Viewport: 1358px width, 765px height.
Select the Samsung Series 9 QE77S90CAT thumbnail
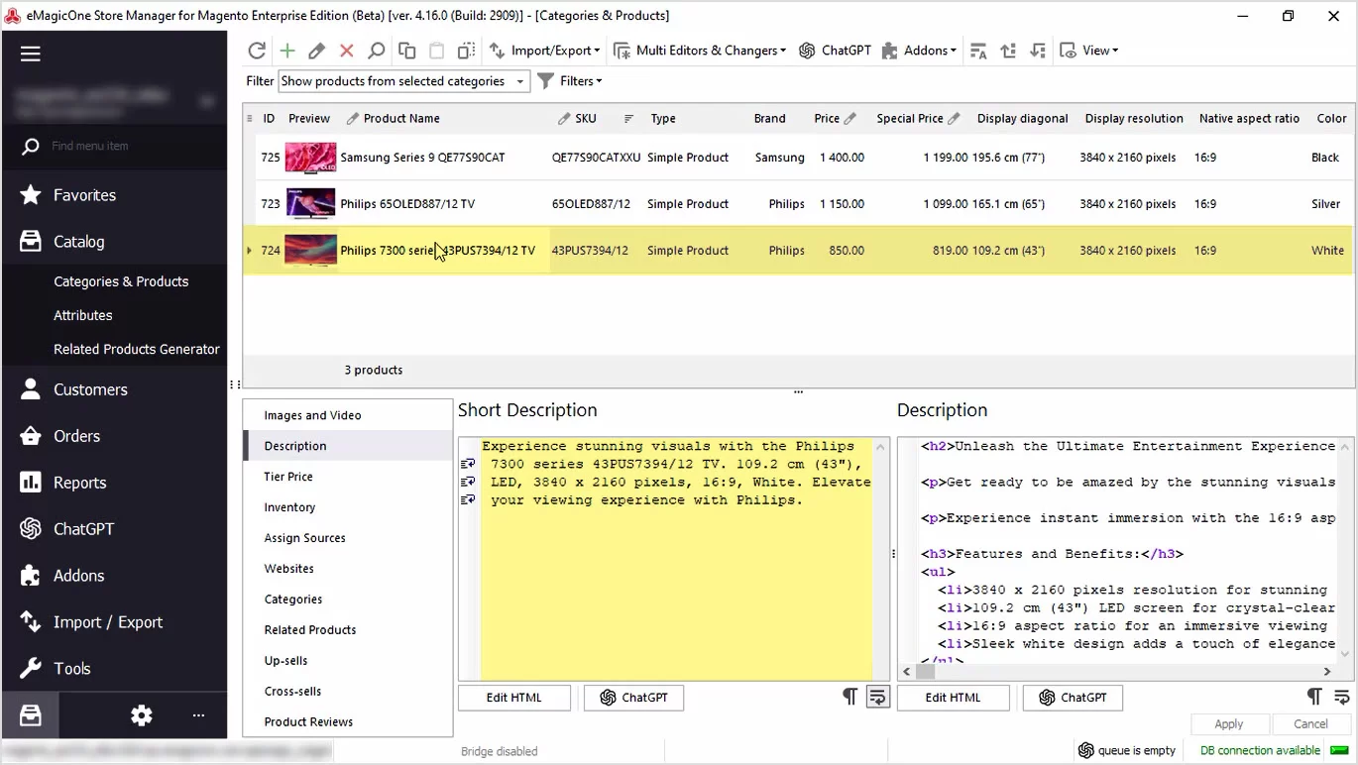click(310, 158)
